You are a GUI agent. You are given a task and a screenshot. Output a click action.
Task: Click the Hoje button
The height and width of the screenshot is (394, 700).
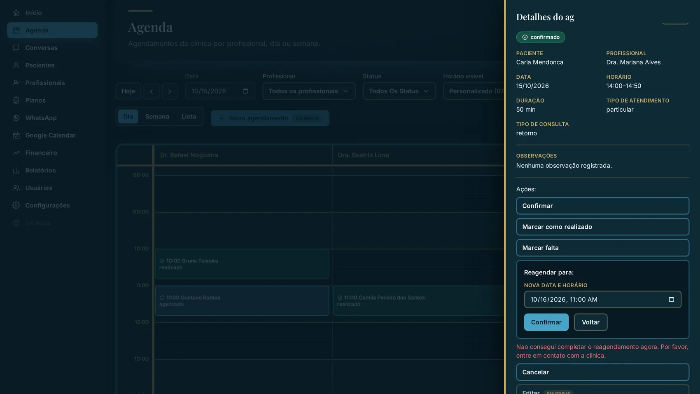coord(128,91)
